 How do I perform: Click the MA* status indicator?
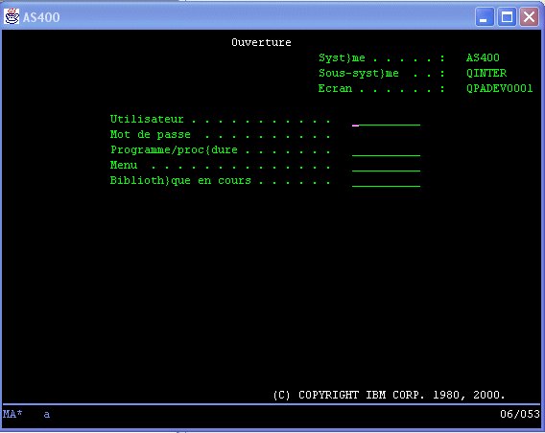click(12, 414)
